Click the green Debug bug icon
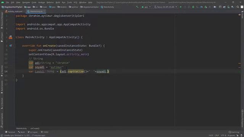This screenshot has width=244, height=137. 193,7
